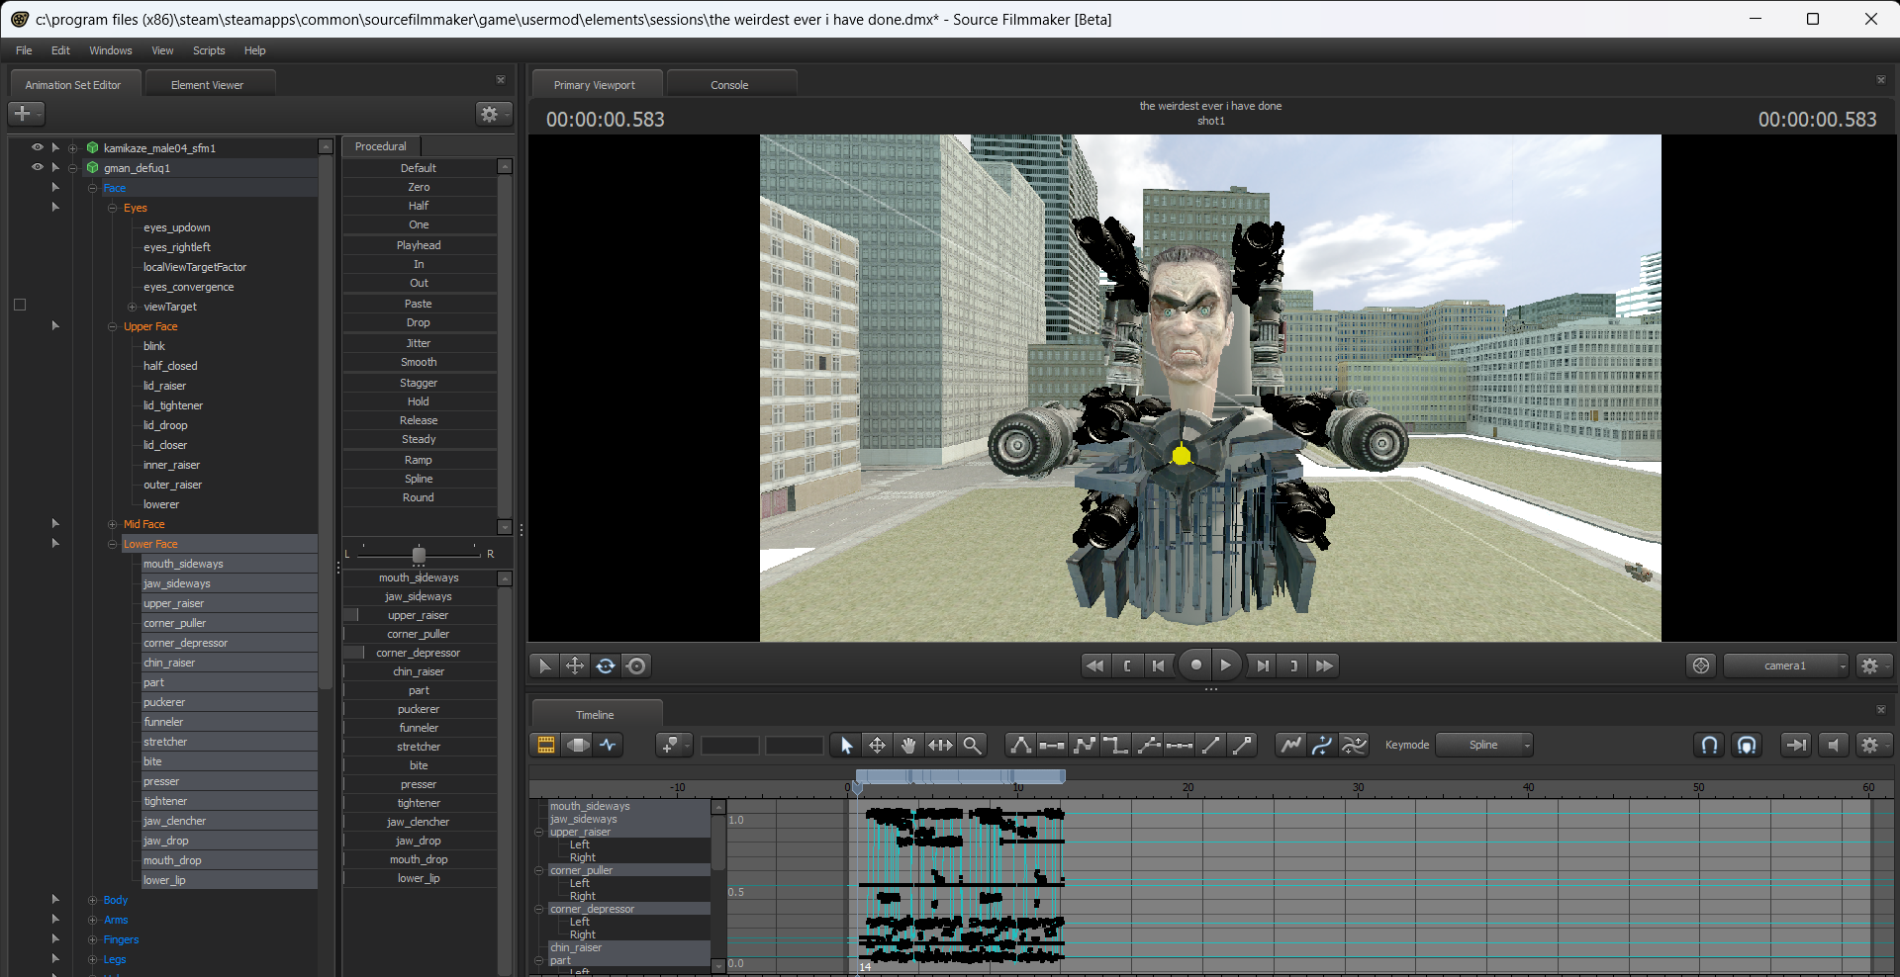Viewport: 1900px width, 977px height.
Task: Step to the next frame
Action: click(x=1263, y=666)
